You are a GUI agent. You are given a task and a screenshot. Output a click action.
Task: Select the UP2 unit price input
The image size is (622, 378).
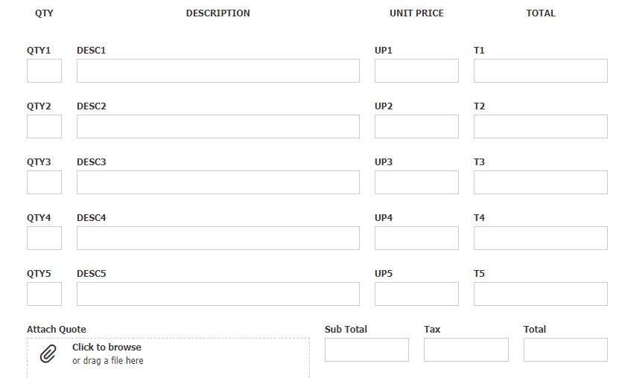coord(416,126)
